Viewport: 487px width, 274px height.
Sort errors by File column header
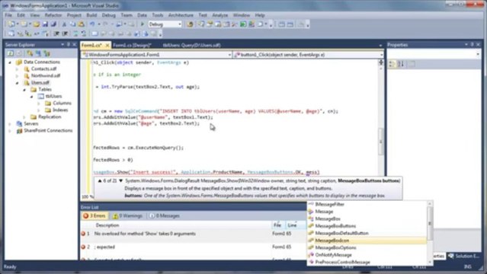pos(277,225)
